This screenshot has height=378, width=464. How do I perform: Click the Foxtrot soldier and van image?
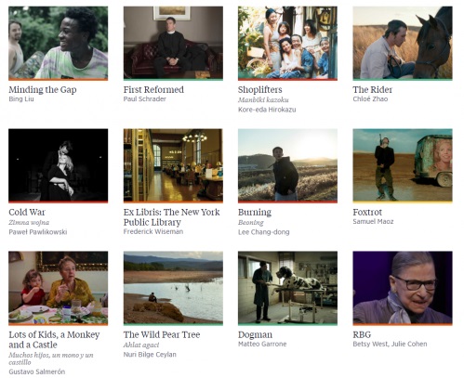[403, 165]
